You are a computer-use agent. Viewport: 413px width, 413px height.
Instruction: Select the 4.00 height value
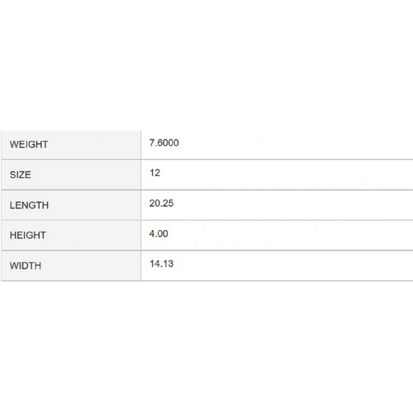click(x=158, y=234)
